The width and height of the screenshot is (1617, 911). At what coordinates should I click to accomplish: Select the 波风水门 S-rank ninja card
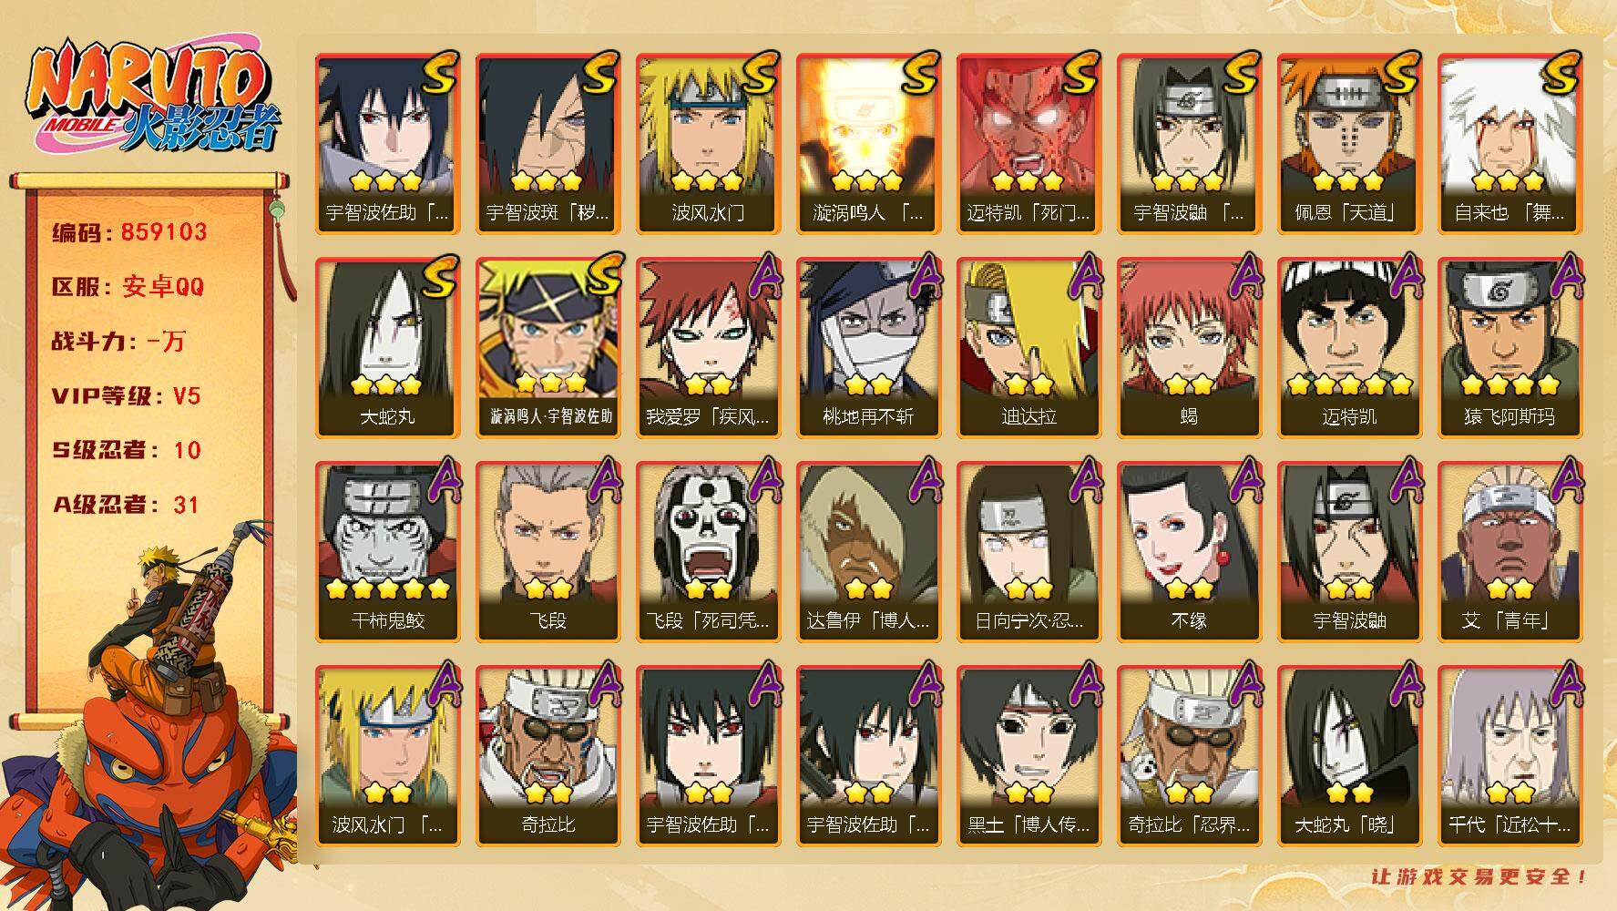[708, 143]
